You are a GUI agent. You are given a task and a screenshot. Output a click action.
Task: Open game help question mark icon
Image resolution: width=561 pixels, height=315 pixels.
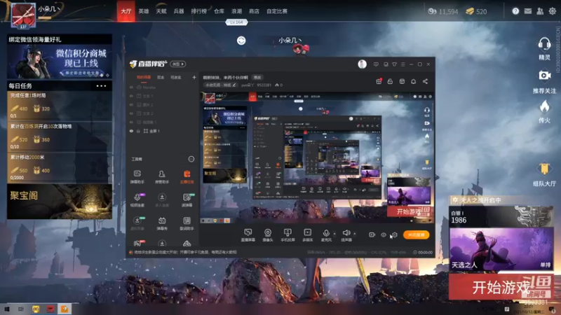(x=515, y=11)
